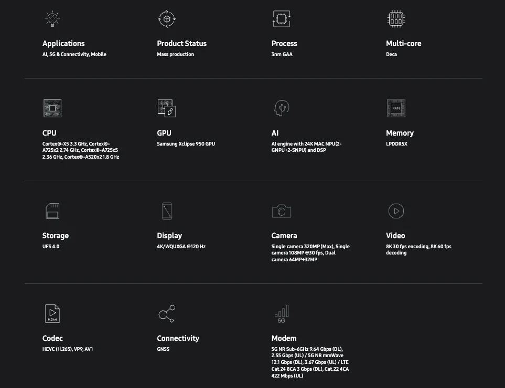Click the AI head icon

point(281,108)
